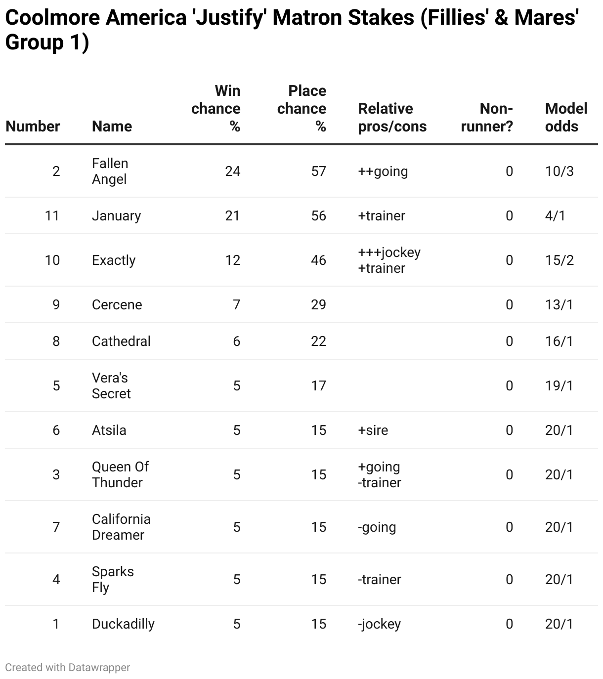This screenshot has width=603, height=679.
Task: Click the January row name
Action: [x=117, y=215]
